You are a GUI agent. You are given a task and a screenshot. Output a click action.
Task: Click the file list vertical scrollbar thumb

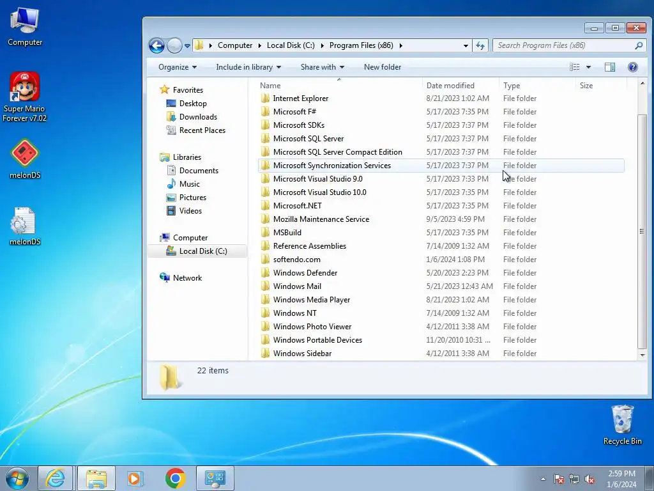tap(642, 231)
